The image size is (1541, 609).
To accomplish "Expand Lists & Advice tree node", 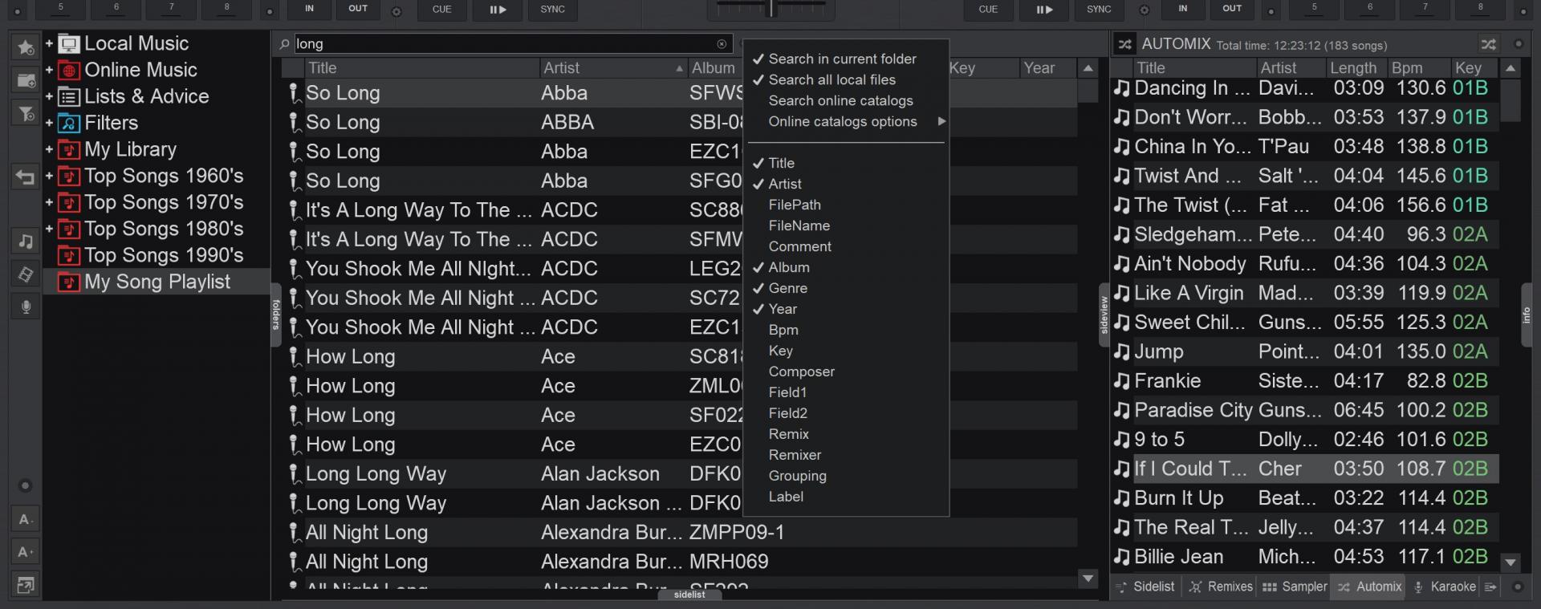I will click(49, 97).
